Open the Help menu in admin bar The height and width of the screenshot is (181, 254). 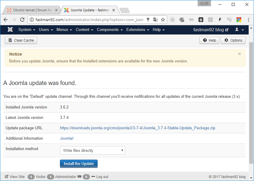click(x=159, y=30)
